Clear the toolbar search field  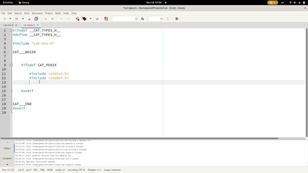136,19
